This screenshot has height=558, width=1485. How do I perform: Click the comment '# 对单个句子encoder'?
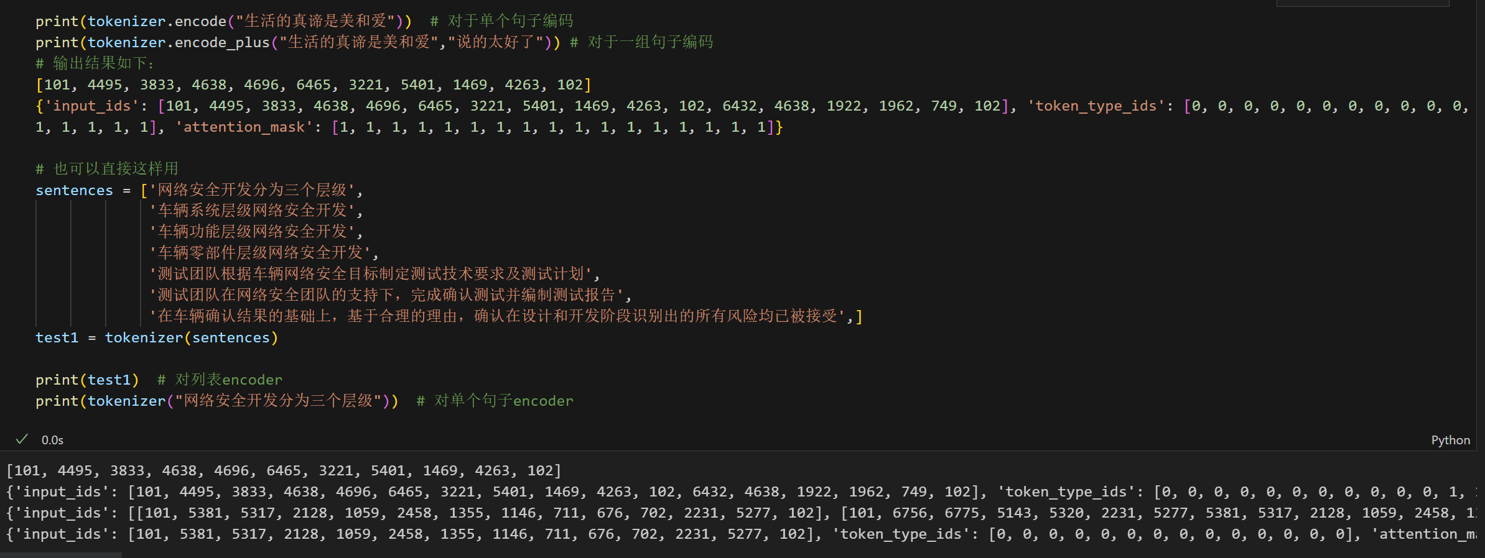(x=495, y=401)
